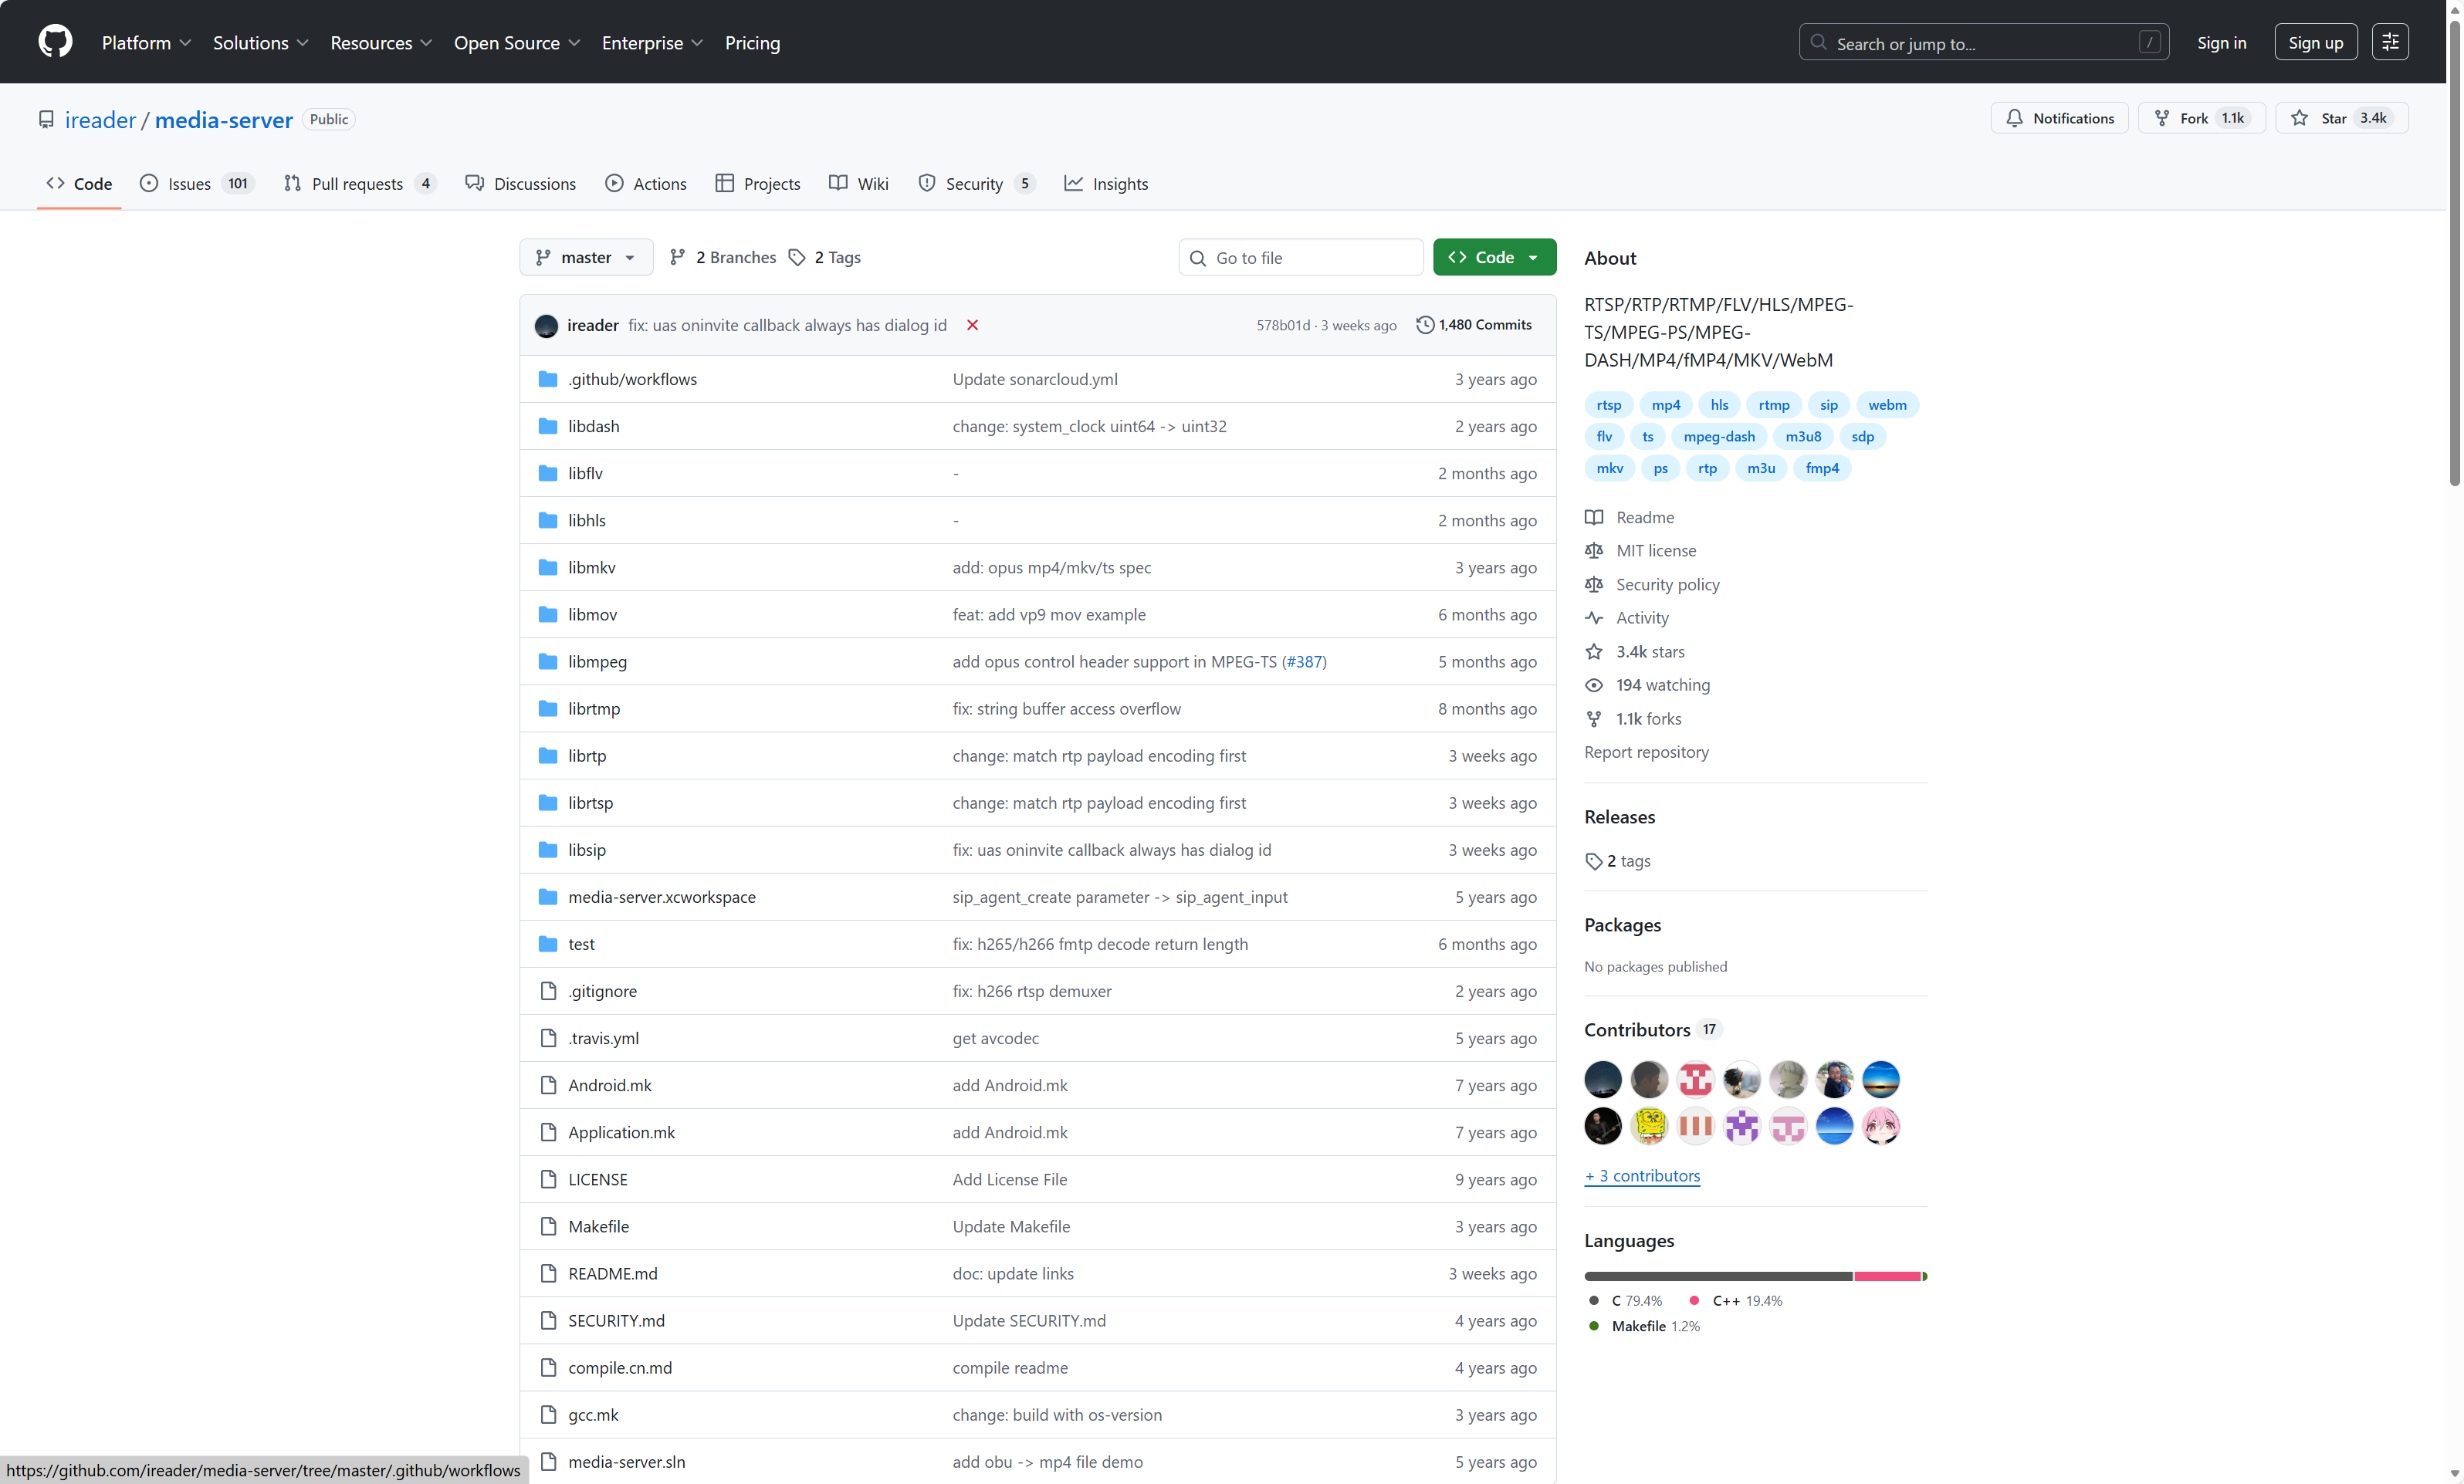Open the GitHub home logo
The width and height of the screenshot is (2464, 1484).
click(55, 42)
